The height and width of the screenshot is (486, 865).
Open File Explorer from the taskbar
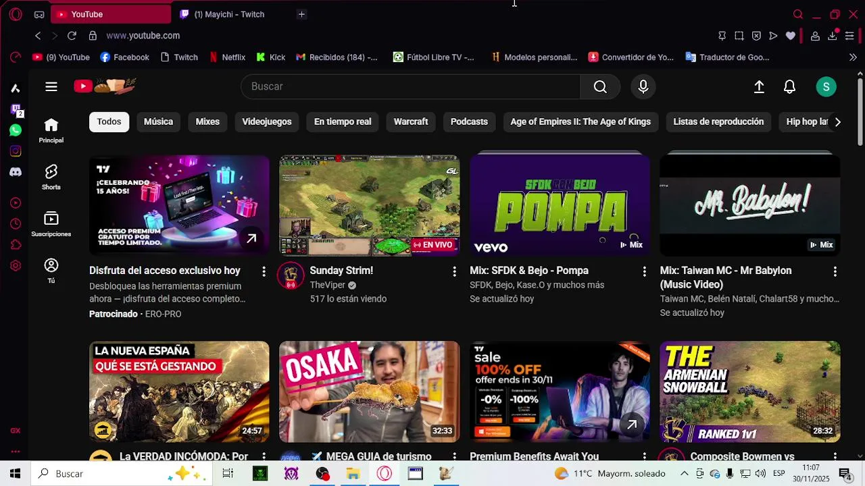tap(353, 474)
